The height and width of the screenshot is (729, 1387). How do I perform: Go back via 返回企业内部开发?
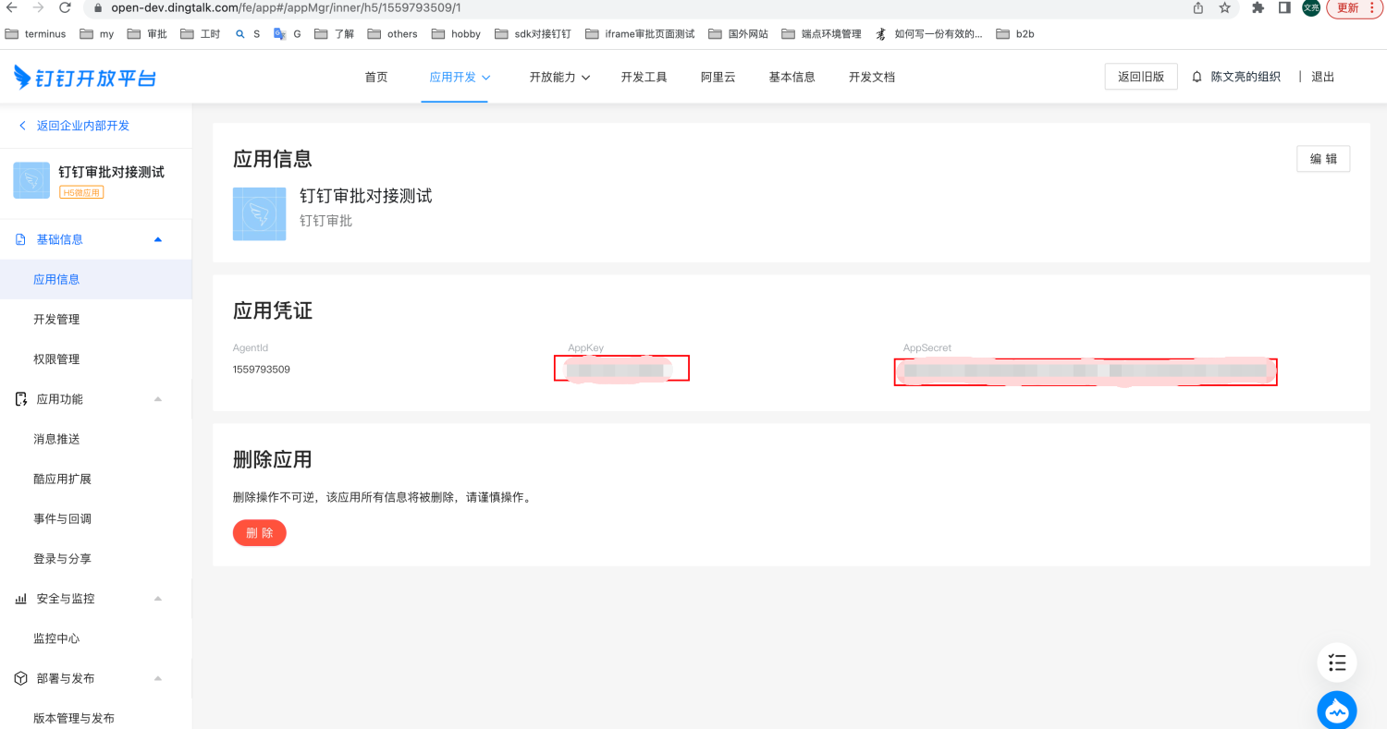coord(74,126)
